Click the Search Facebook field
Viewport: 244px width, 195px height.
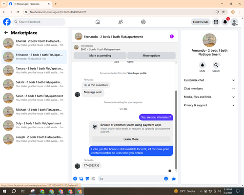39,22
